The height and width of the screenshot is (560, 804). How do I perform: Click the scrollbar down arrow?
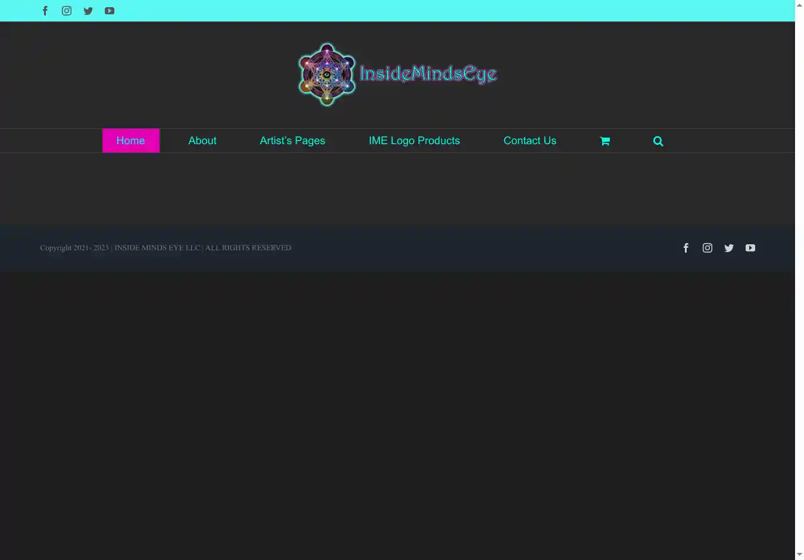[x=799, y=555]
